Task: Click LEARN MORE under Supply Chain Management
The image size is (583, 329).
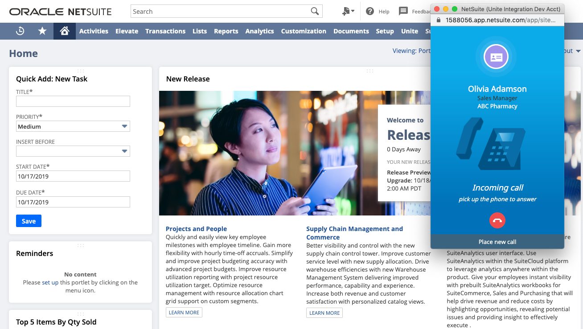Action: click(x=324, y=313)
